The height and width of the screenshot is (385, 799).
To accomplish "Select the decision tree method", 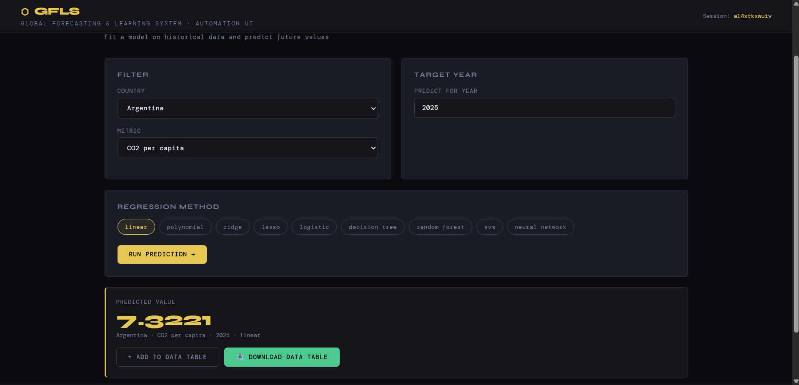I will click(x=373, y=227).
